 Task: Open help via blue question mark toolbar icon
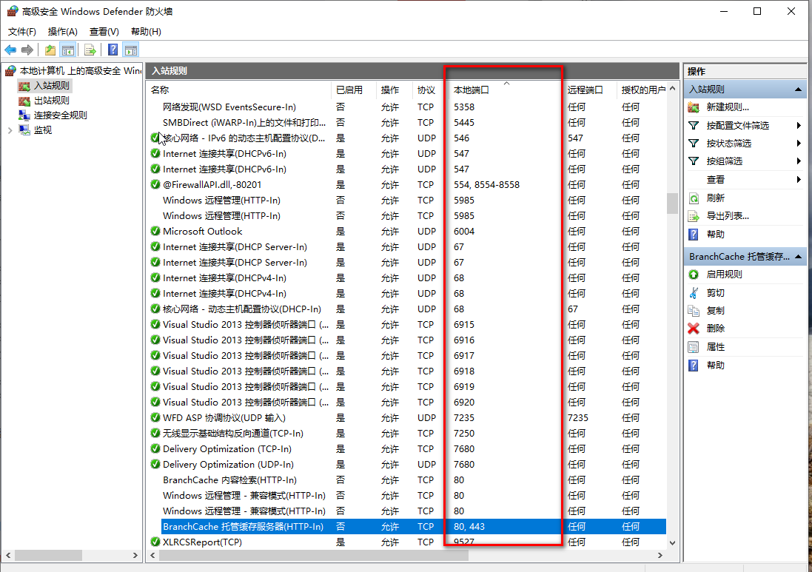point(112,50)
